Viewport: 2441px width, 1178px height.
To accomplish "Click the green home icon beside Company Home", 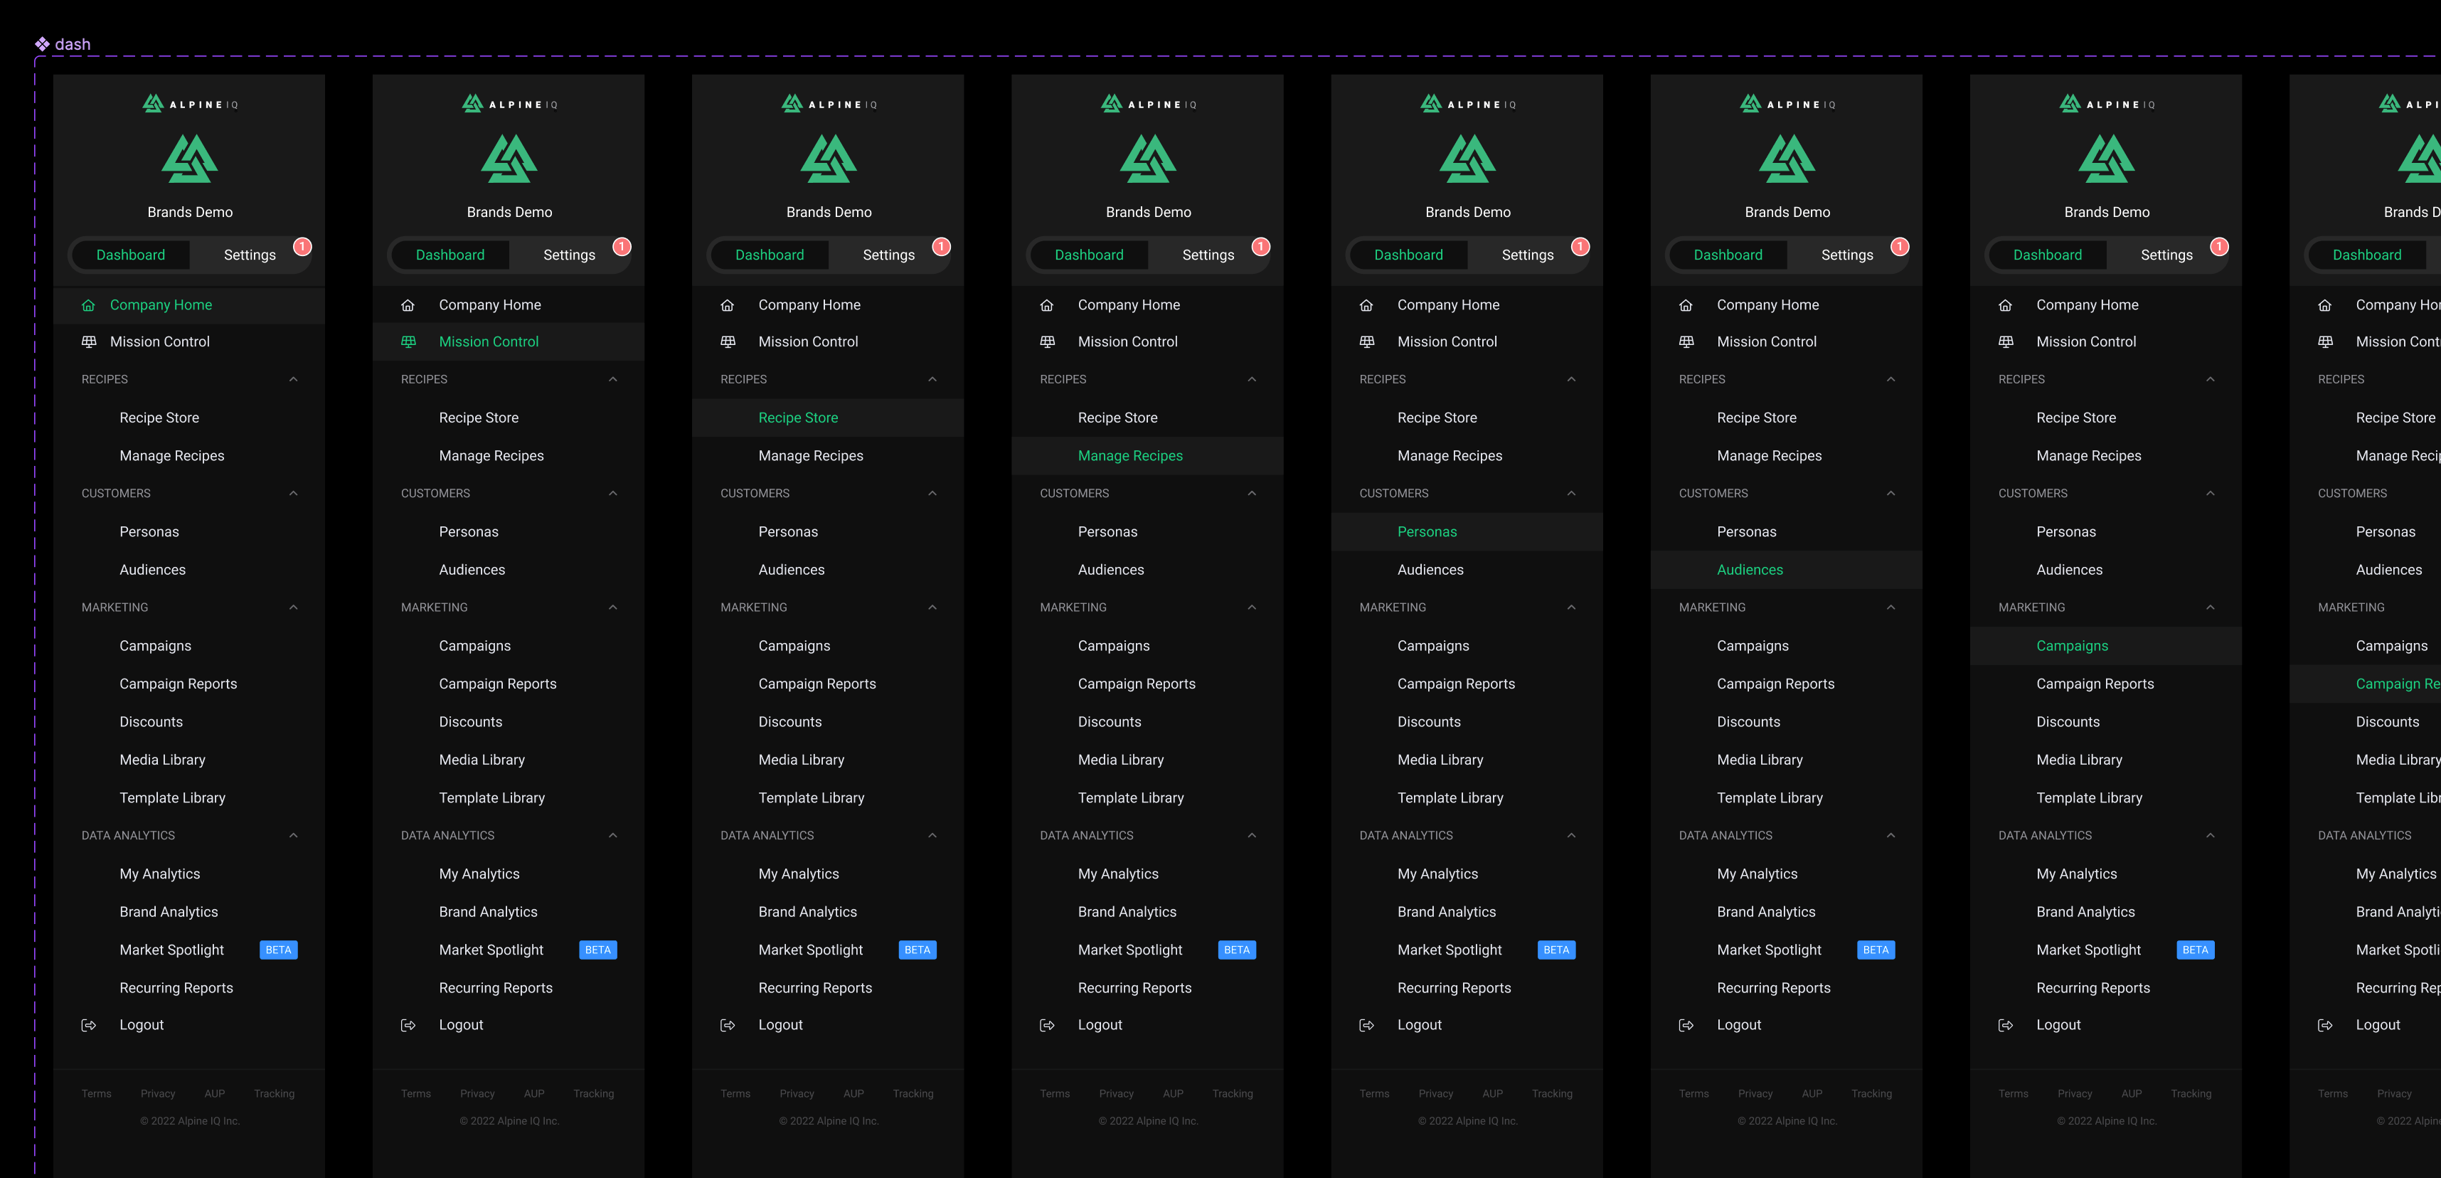I will click(88, 305).
